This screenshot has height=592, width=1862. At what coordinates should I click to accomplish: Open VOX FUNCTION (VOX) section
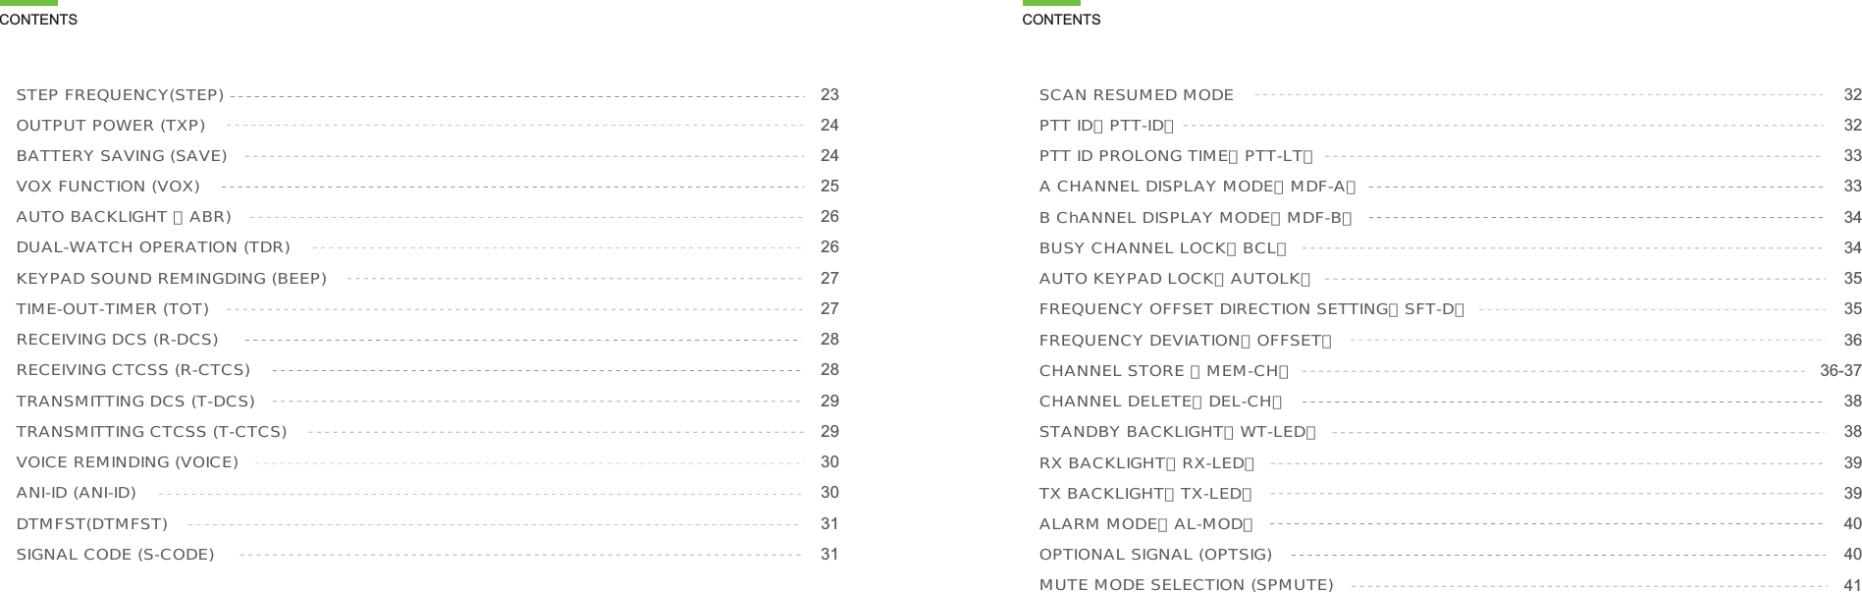108,187
